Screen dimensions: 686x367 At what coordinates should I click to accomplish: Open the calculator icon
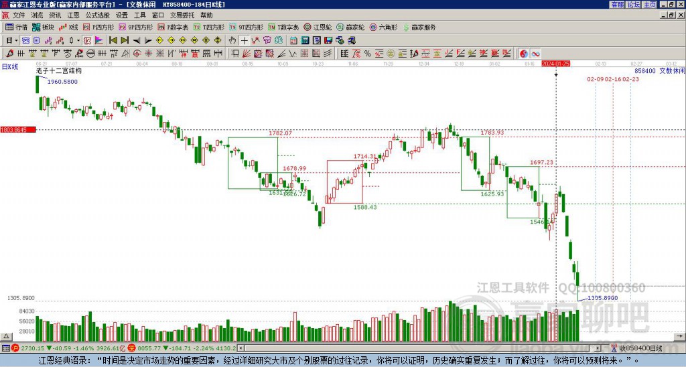click(305, 41)
